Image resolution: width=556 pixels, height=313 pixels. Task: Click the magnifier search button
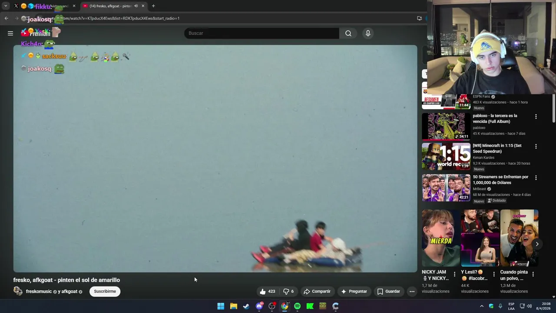pyautogui.click(x=348, y=33)
